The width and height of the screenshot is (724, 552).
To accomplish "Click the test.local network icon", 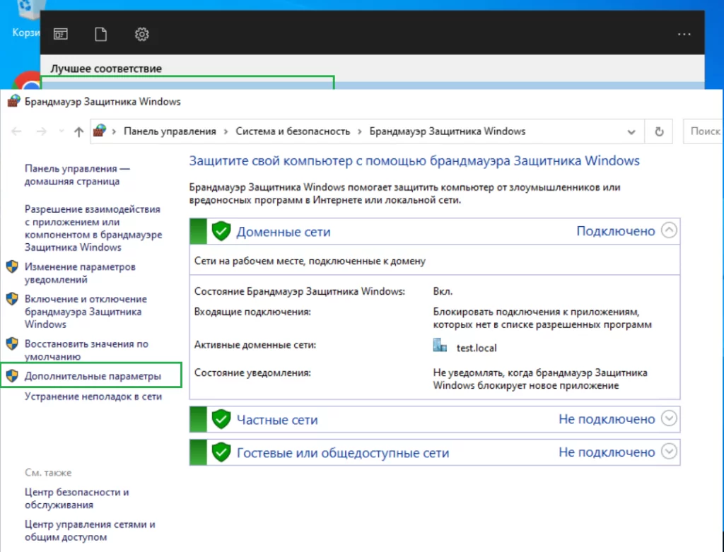I will (440, 345).
